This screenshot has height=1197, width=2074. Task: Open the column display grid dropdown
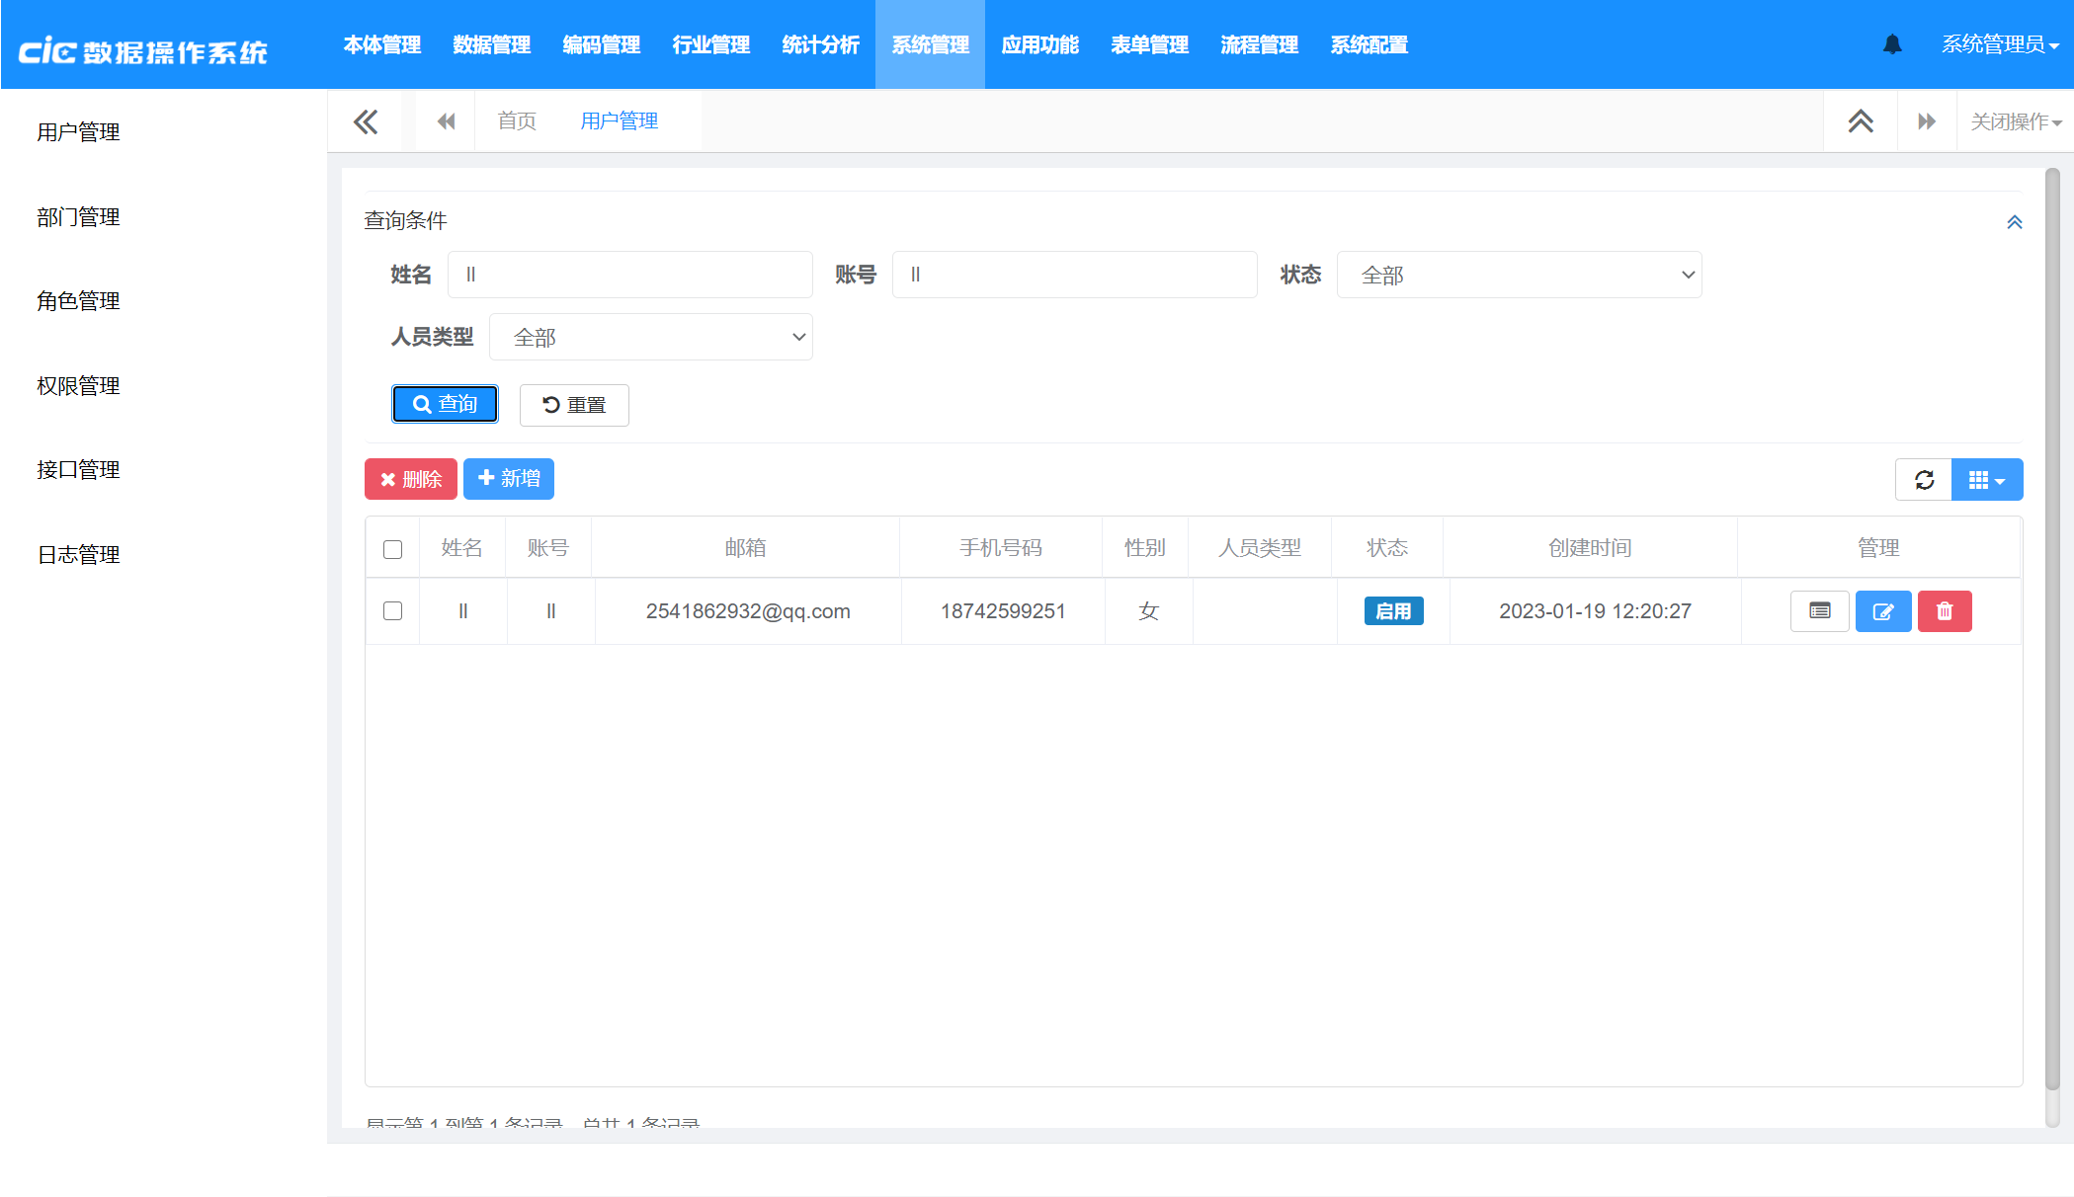tap(1986, 480)
